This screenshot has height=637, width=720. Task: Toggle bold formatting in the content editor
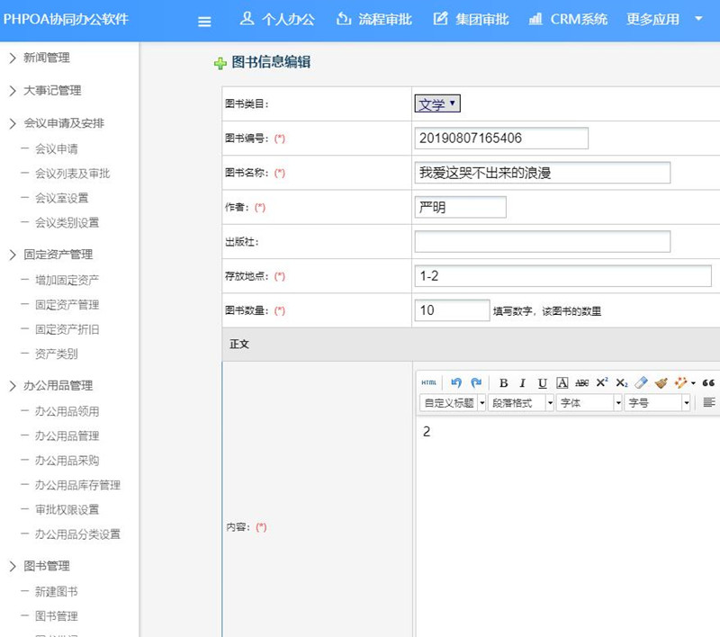[504, 382]
